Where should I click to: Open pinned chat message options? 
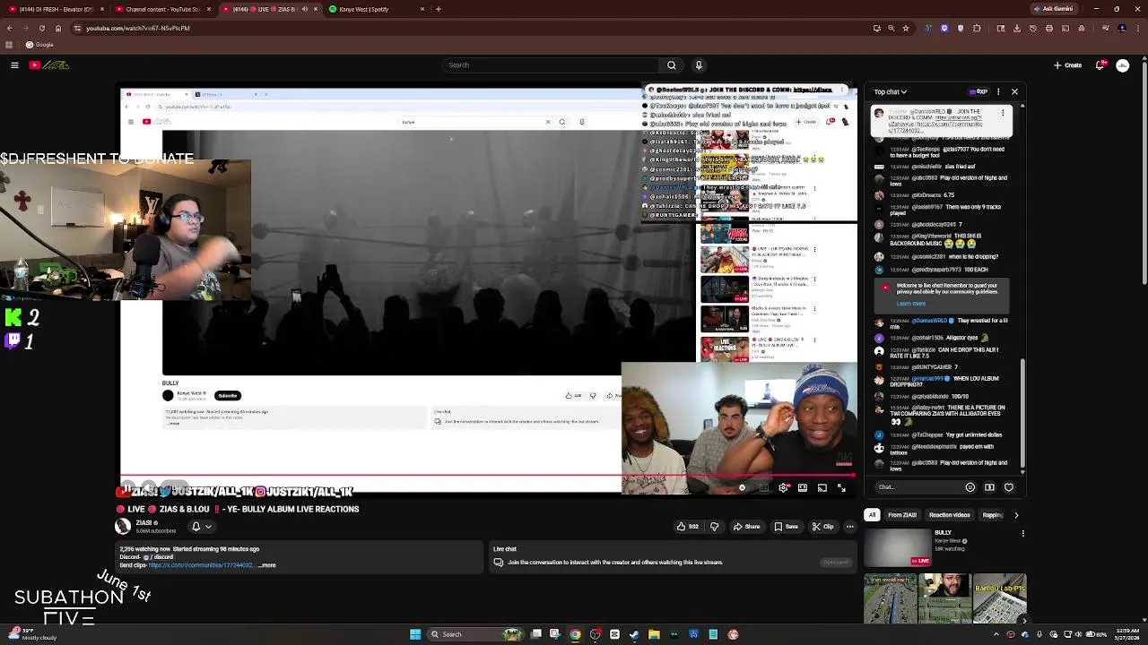point(1004,113)
